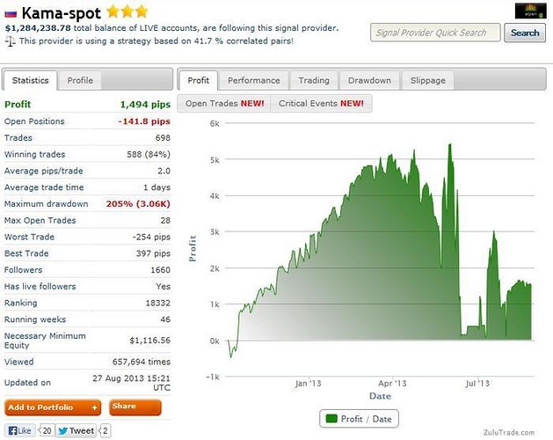Click the orange Share button
The image size is (553, 440).
tap(135, 407)
